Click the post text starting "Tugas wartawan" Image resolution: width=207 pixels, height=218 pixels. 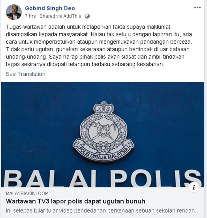pyautogui.click(x=99, y=45)
